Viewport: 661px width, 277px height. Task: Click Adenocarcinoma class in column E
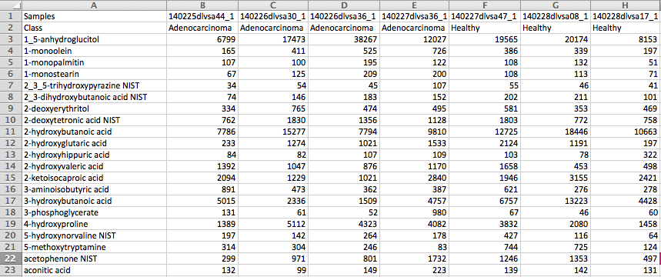415,28
